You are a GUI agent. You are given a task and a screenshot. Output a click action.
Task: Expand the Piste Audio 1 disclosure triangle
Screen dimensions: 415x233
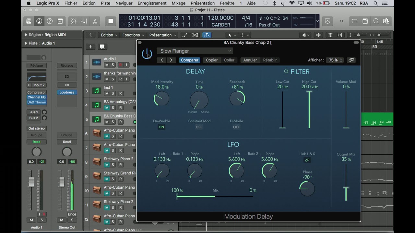point(26,43)
